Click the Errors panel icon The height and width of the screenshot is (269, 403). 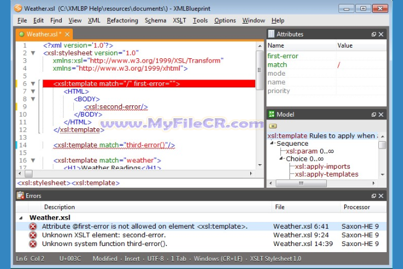coord(20,196)
